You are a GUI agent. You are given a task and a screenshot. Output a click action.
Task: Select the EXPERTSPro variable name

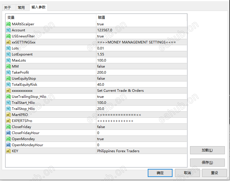pyautogui.click(x=22, y=121)
